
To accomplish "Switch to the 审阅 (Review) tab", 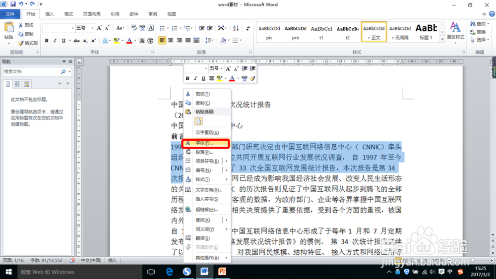I will pos(153,14).
